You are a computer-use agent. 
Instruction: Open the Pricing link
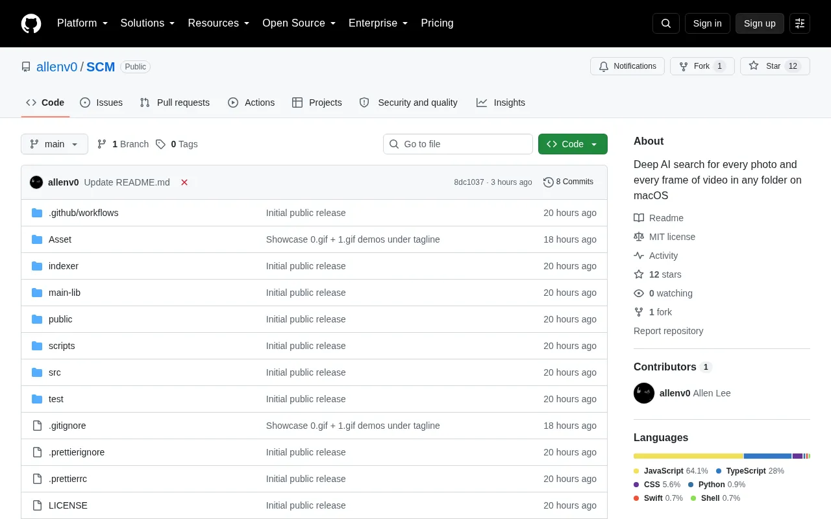pos(437,23)
